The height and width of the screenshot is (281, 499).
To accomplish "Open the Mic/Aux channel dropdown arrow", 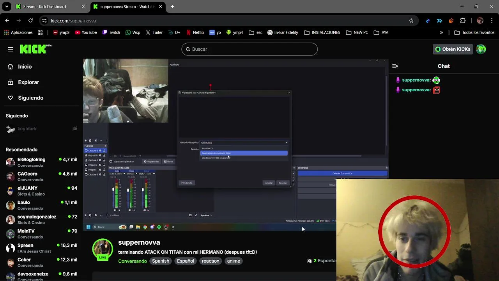I will pyautogui.click(x=136, y=174).
